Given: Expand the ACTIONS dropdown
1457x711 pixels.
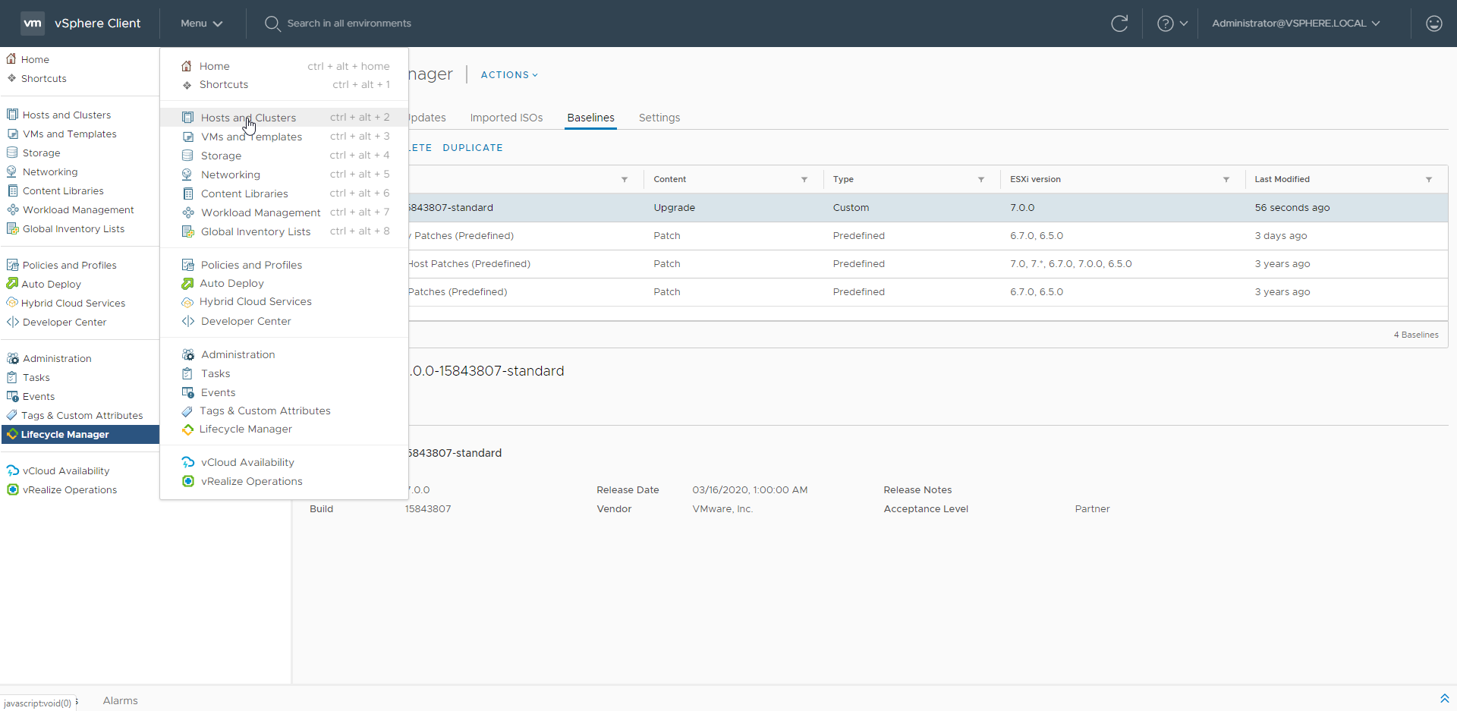Looking at the screenshot, I should (x=509, y=75).
